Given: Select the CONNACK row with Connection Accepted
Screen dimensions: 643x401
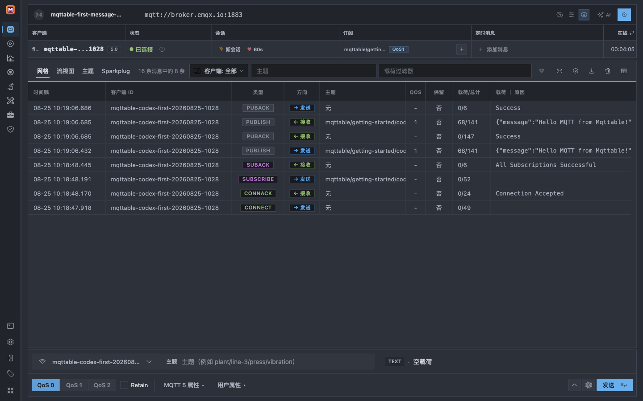Looking at the screenshot, I should 330,193.
